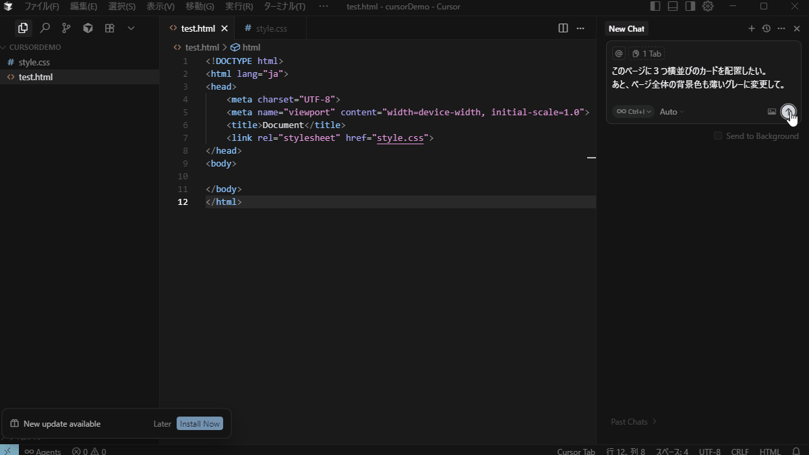Change HTML language mode in status bar
The width and height of the screenshot is (809, 455).
[770, 452]
